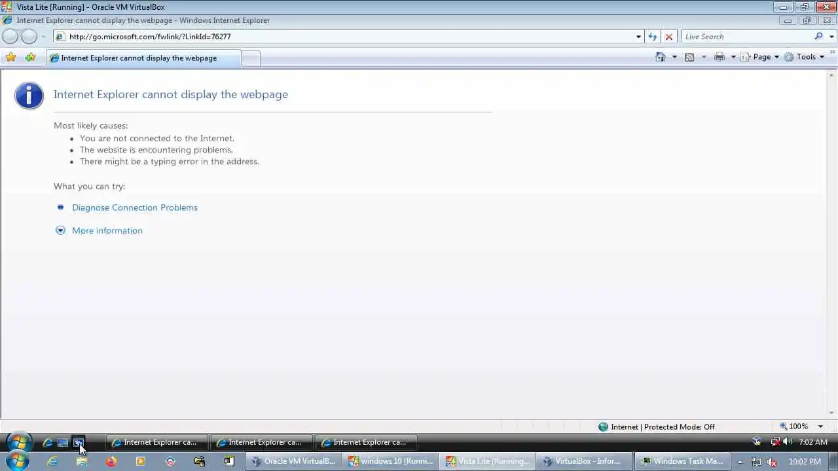Open Firefox from the host taskbar
The image size is (838, 471).
111,461
